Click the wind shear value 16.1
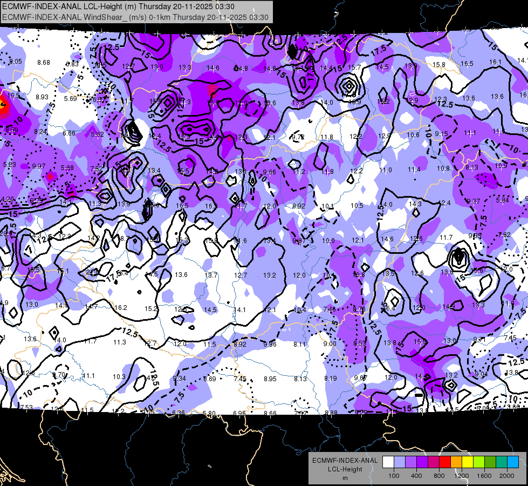This screenshot has width=528, height=486. 495,62
